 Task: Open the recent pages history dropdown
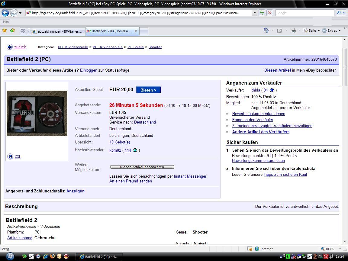[x=21, y=13]
